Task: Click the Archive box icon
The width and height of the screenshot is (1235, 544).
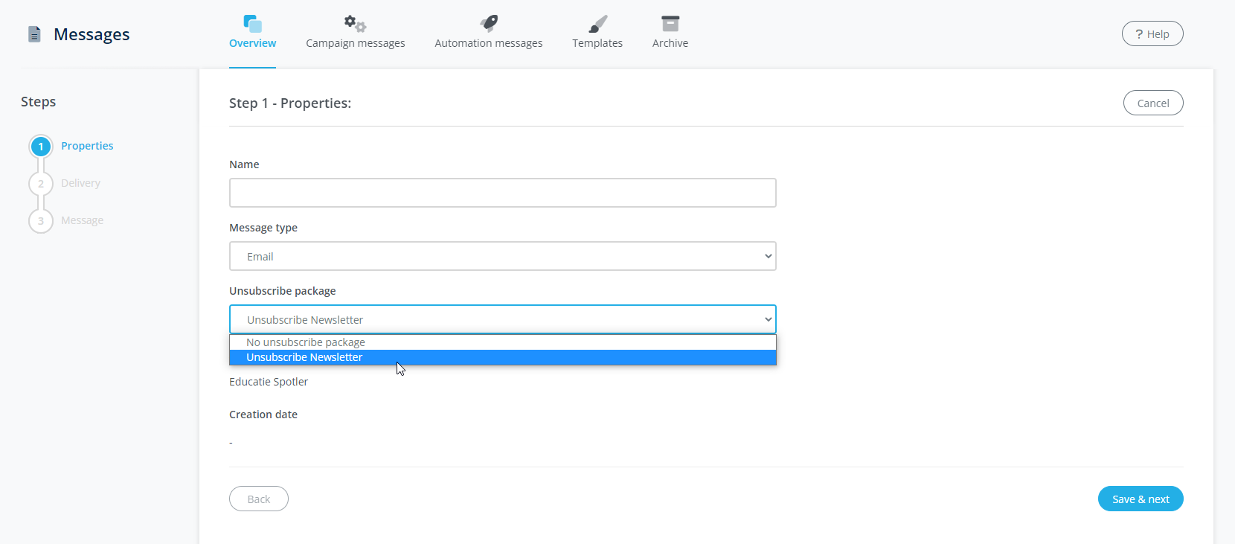Action: click(670, 24)
